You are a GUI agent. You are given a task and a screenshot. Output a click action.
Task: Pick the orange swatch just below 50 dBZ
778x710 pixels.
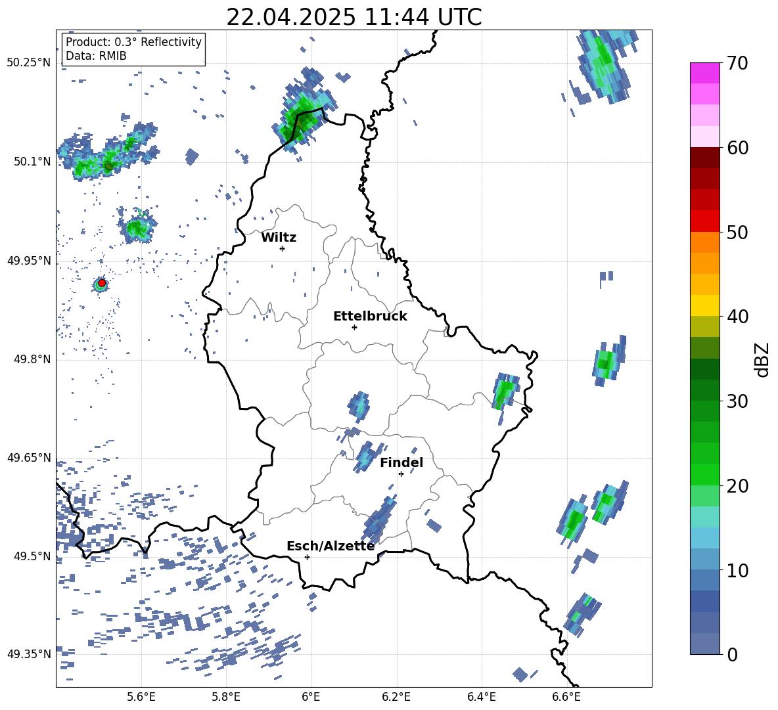point(704,242)
